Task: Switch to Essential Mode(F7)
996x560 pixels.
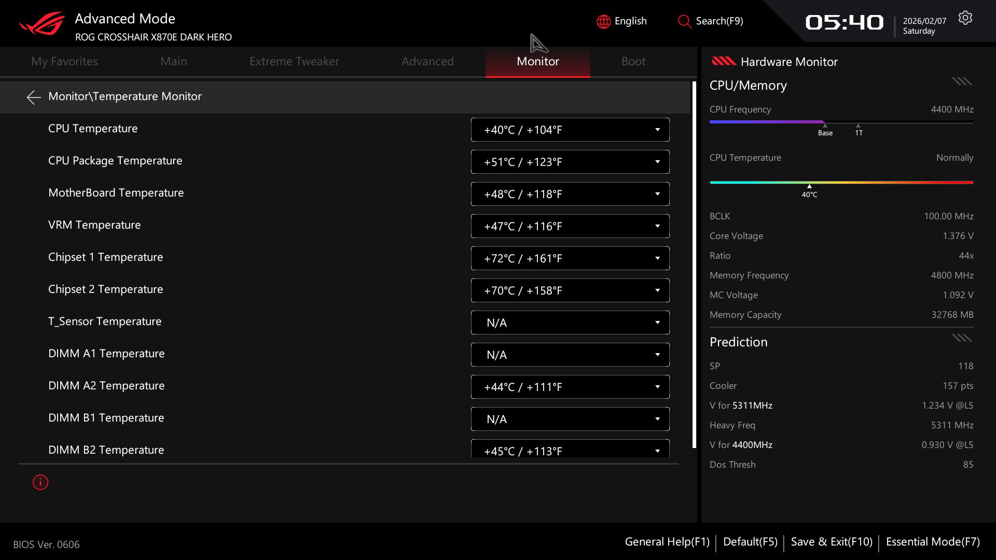Action: point(932,542)
